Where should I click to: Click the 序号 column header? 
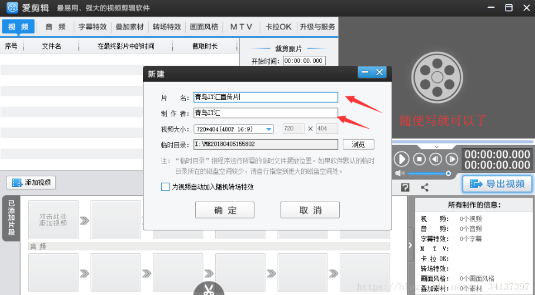(x=11, y=46)
